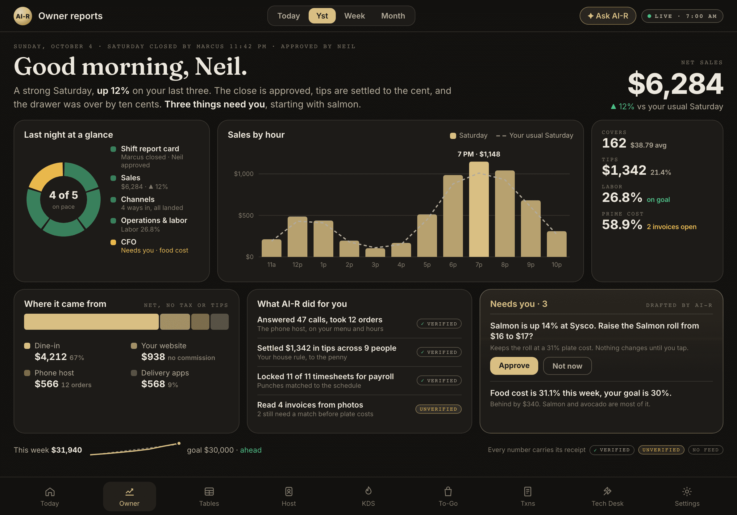Image resolution: width=737 pixels, height=515 pixels.
Task: Open the Ask AI-R assistant
Action: (x=608, y=16)
